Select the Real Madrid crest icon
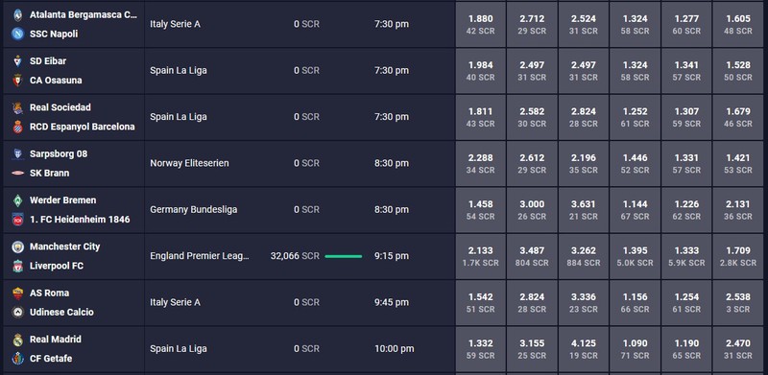This screenshot has width=768, height=375. pos(18,340)
